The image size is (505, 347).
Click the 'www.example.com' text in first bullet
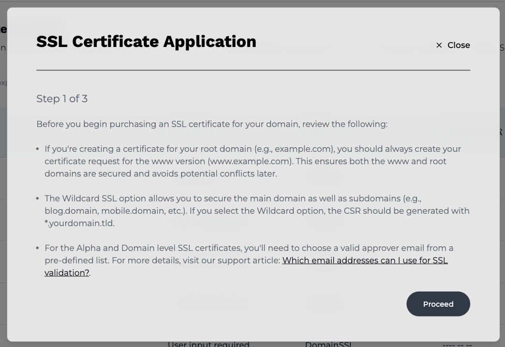tap(250, 161)
